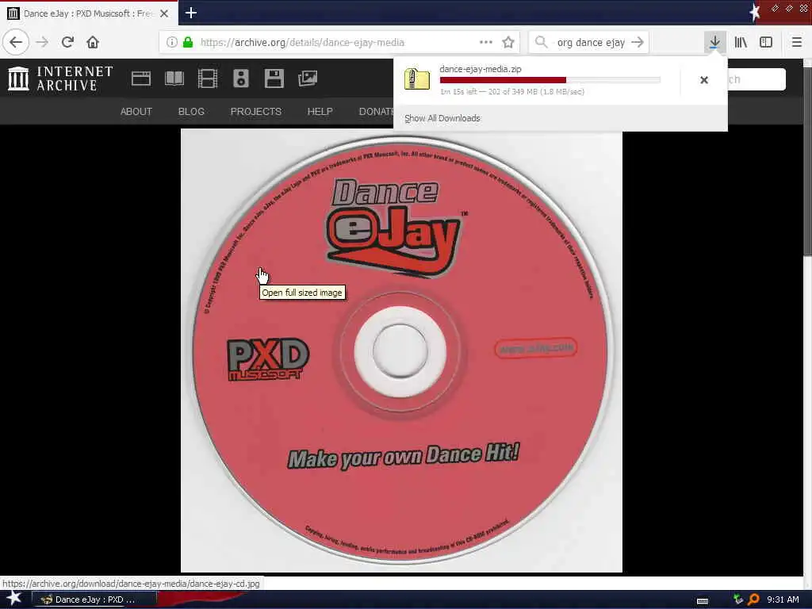Open the Library toolbar button

pos(741,42)
